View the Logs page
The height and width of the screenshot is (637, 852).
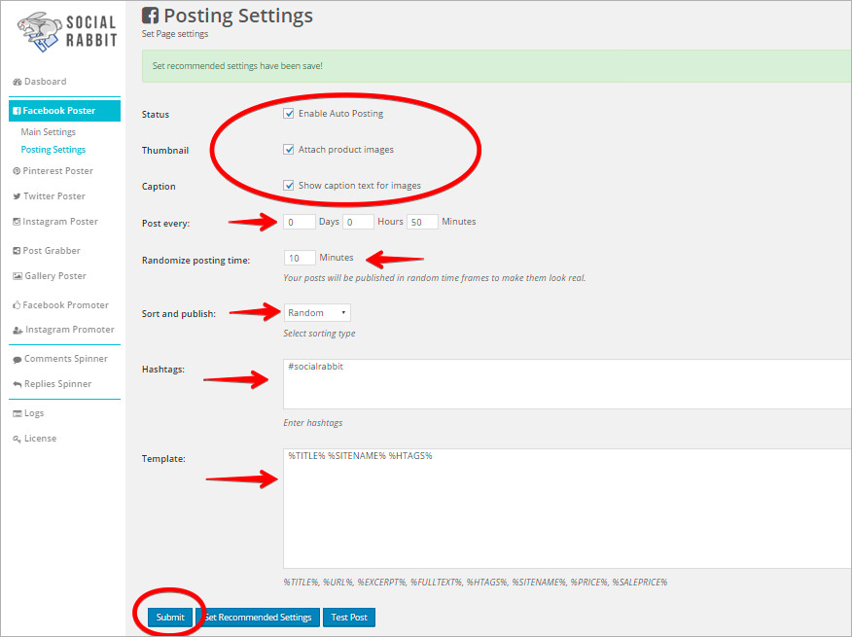(28, 413)
